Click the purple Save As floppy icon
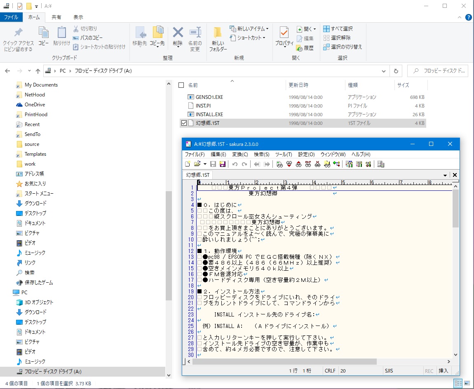Image resolution: width=474 pixels, height=389 pixels. tap(223, 164)
